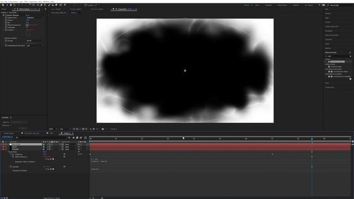Select the Roto Brush tool
The image size is (354, 199).
(61, 5)
